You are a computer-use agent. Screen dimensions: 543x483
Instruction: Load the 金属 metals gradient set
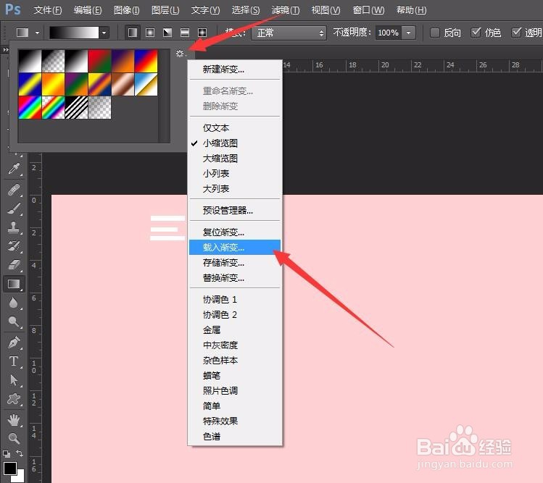pos(235,329)
